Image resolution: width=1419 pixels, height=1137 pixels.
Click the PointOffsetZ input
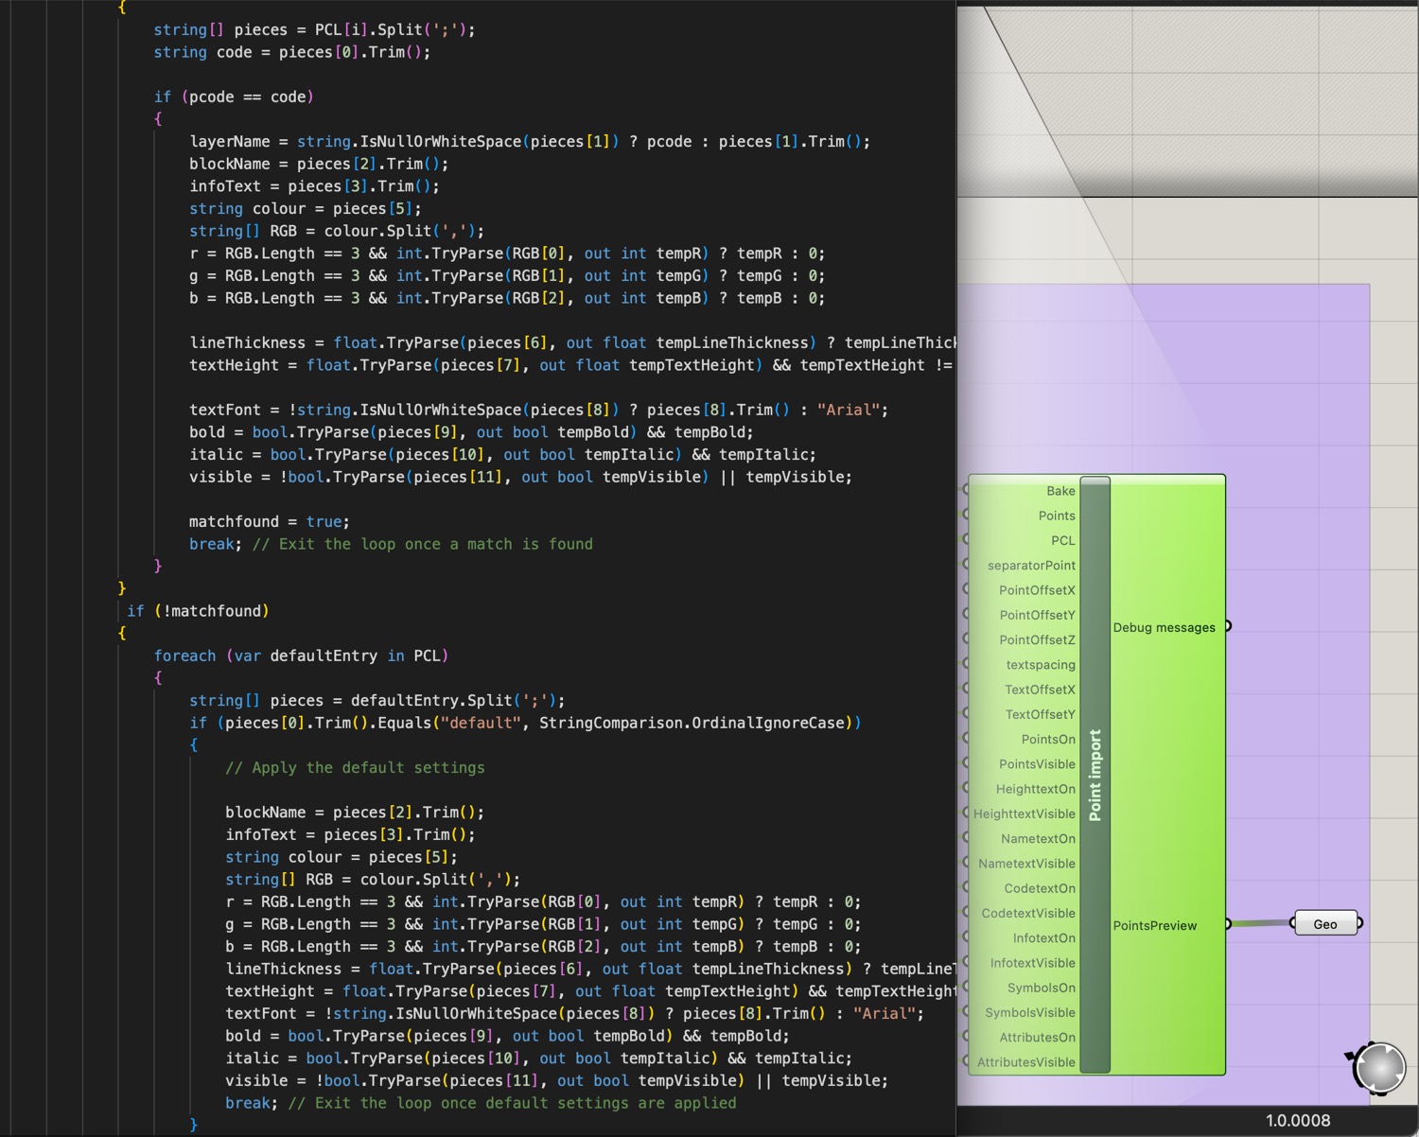1037,639
